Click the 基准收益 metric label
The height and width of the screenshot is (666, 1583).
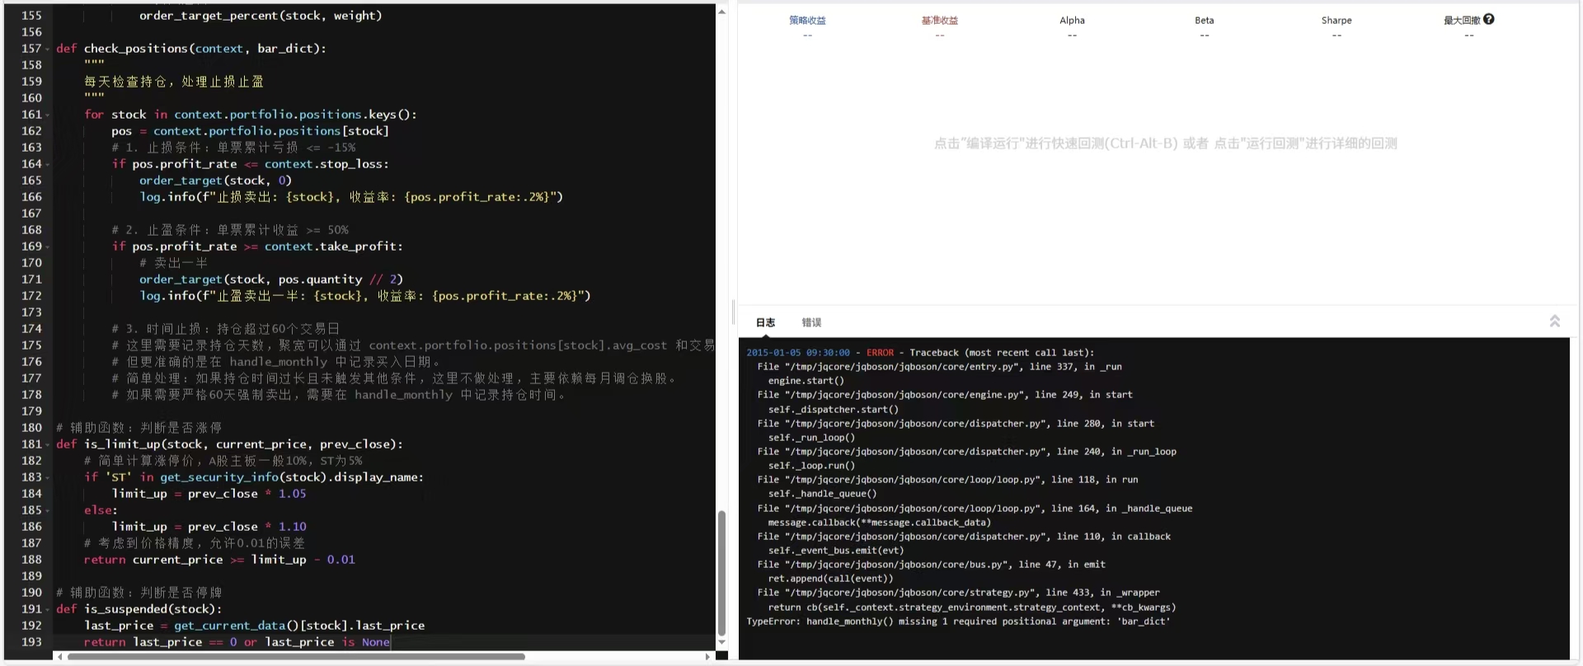tap(940, 21)
